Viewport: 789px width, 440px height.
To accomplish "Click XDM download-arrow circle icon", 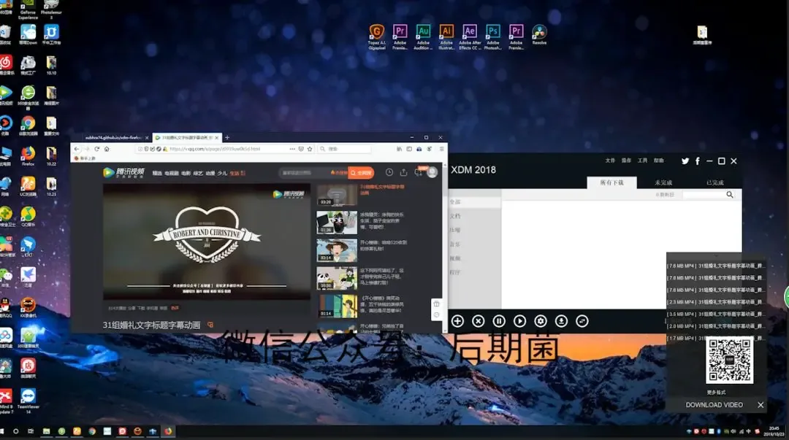I will tap(561, 321).
